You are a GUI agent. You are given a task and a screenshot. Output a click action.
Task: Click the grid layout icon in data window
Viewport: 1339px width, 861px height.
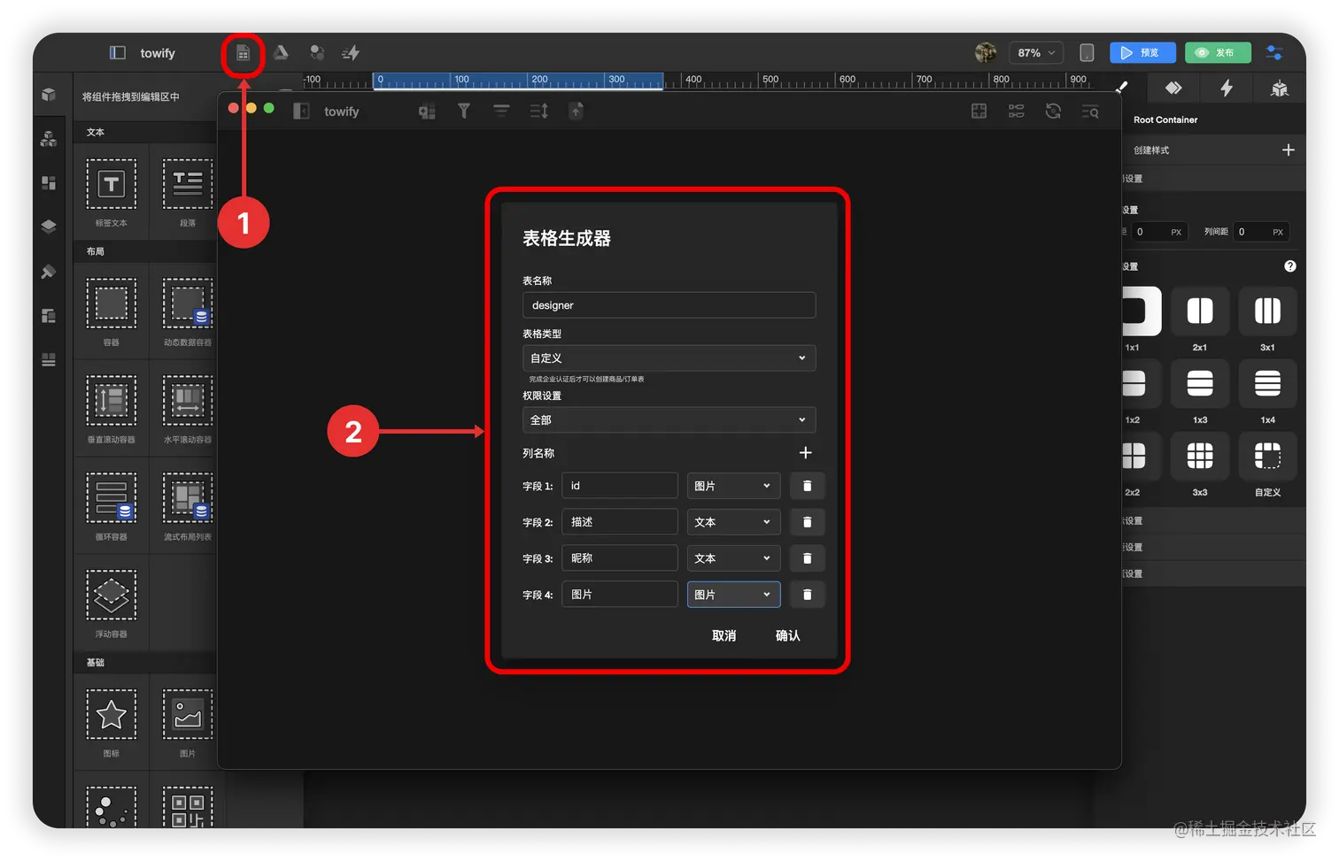coord(979,111)
